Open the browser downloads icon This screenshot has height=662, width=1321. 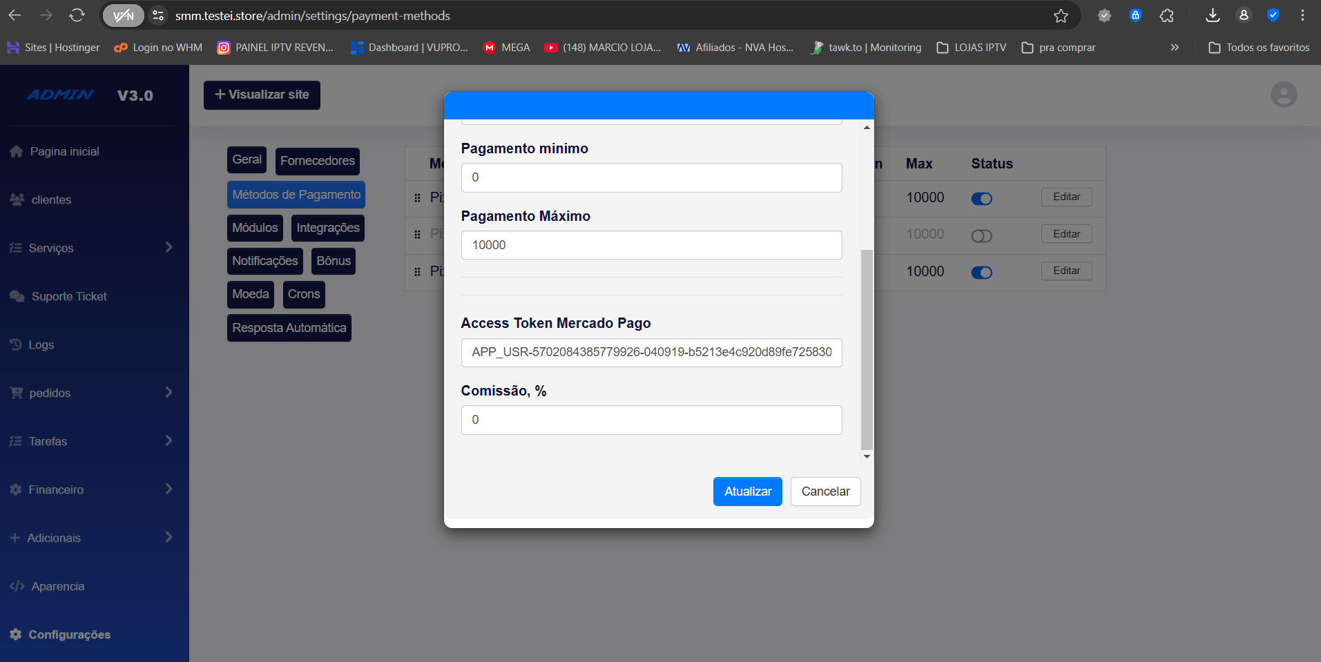tap(1212, 16)
